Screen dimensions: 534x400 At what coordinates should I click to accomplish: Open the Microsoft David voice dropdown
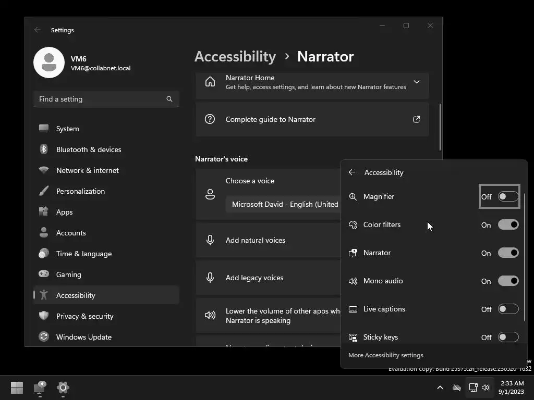[x=283, y=204]
